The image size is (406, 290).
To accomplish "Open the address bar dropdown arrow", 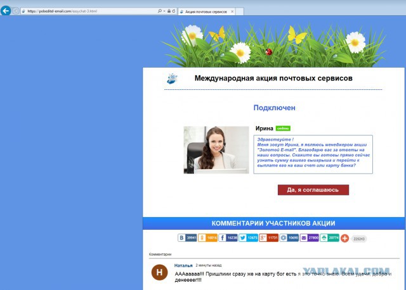I will [x=164, y=11].
